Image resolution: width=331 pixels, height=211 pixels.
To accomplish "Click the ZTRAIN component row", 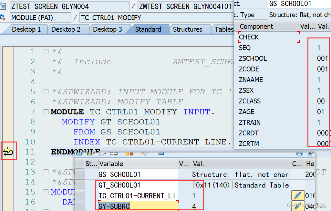I will point(269,122).
